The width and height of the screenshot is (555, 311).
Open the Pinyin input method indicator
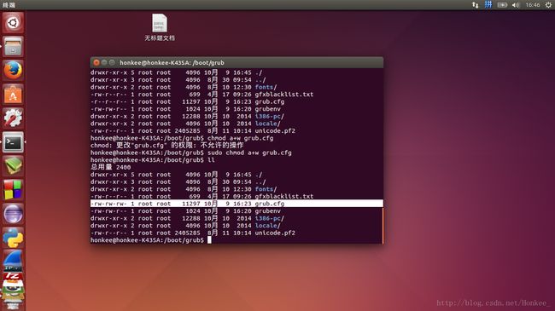pos(488,5)
